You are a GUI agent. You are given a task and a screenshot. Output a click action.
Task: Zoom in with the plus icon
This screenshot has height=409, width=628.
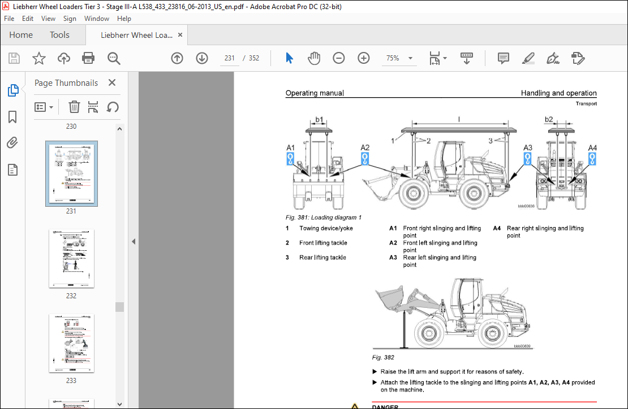[x=364, y=58]
